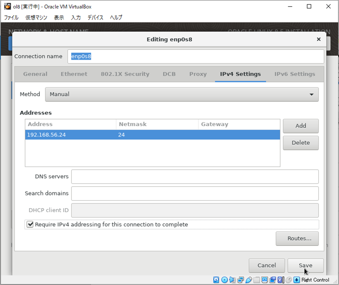The width and height of the screenshot is (339, 285).
Task: Click the Add address button
Action: click(301, 126)
